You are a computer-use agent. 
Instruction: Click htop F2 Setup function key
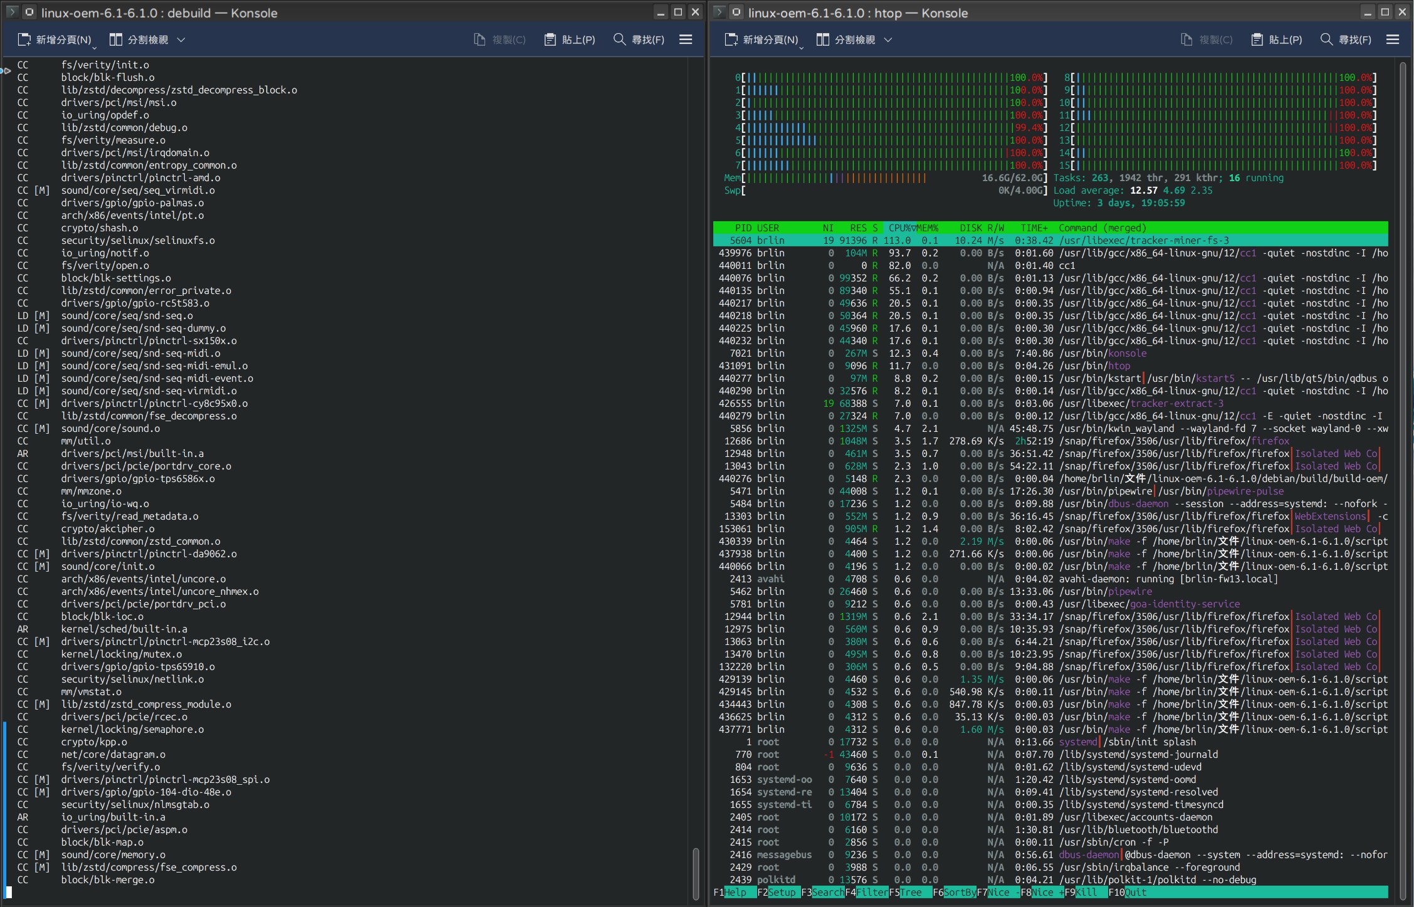pyautogui.click(x=782, y=892)
